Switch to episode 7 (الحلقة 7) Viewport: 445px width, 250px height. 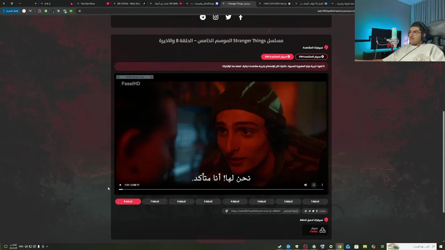click(x=155, y=201)
